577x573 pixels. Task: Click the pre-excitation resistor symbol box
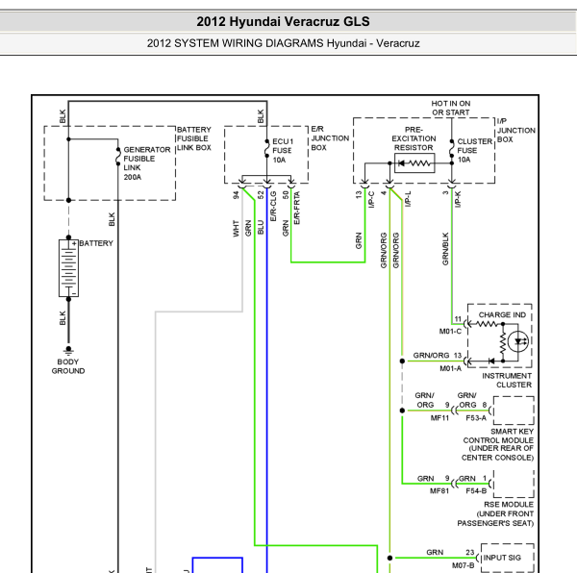pyautogui.click(x=414, y=162)
